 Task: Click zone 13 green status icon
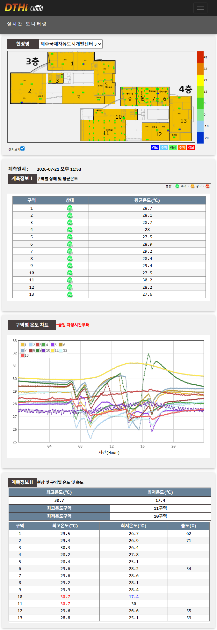(70, 294)
